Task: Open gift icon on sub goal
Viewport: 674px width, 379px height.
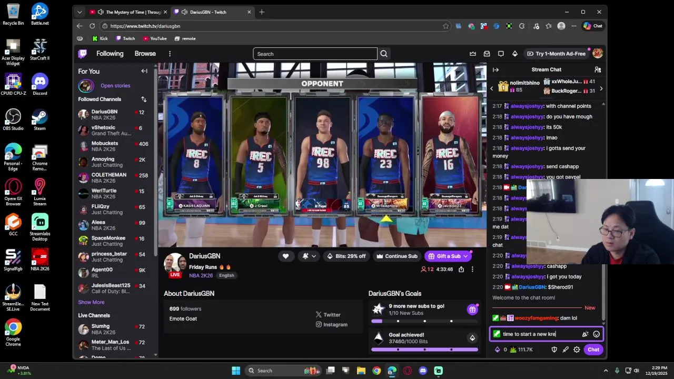Action: pyautogui.click(x=472, y=310)
